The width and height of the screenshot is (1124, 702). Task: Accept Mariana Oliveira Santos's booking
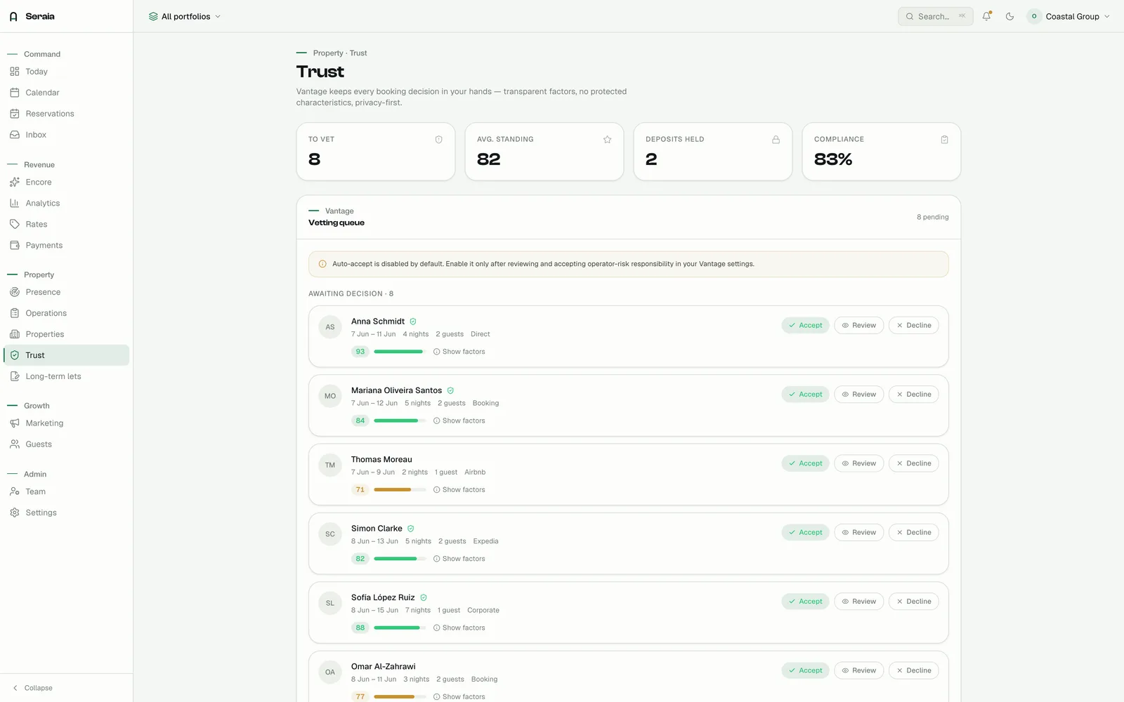(x=805, y=395)
